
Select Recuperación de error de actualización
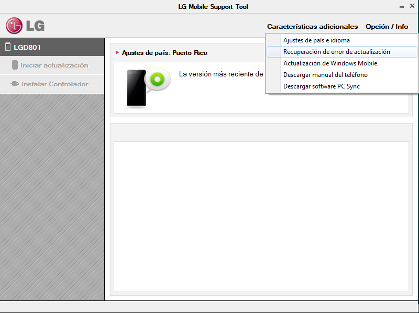coord(342,52)
